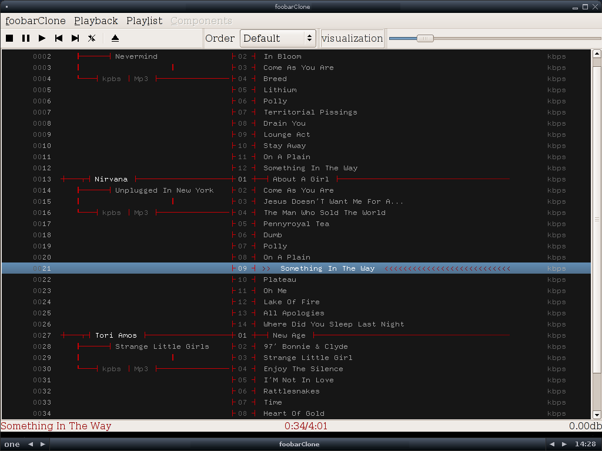Click the volume slider handle
The image size is (602, 451).
(x=425, y=38)
